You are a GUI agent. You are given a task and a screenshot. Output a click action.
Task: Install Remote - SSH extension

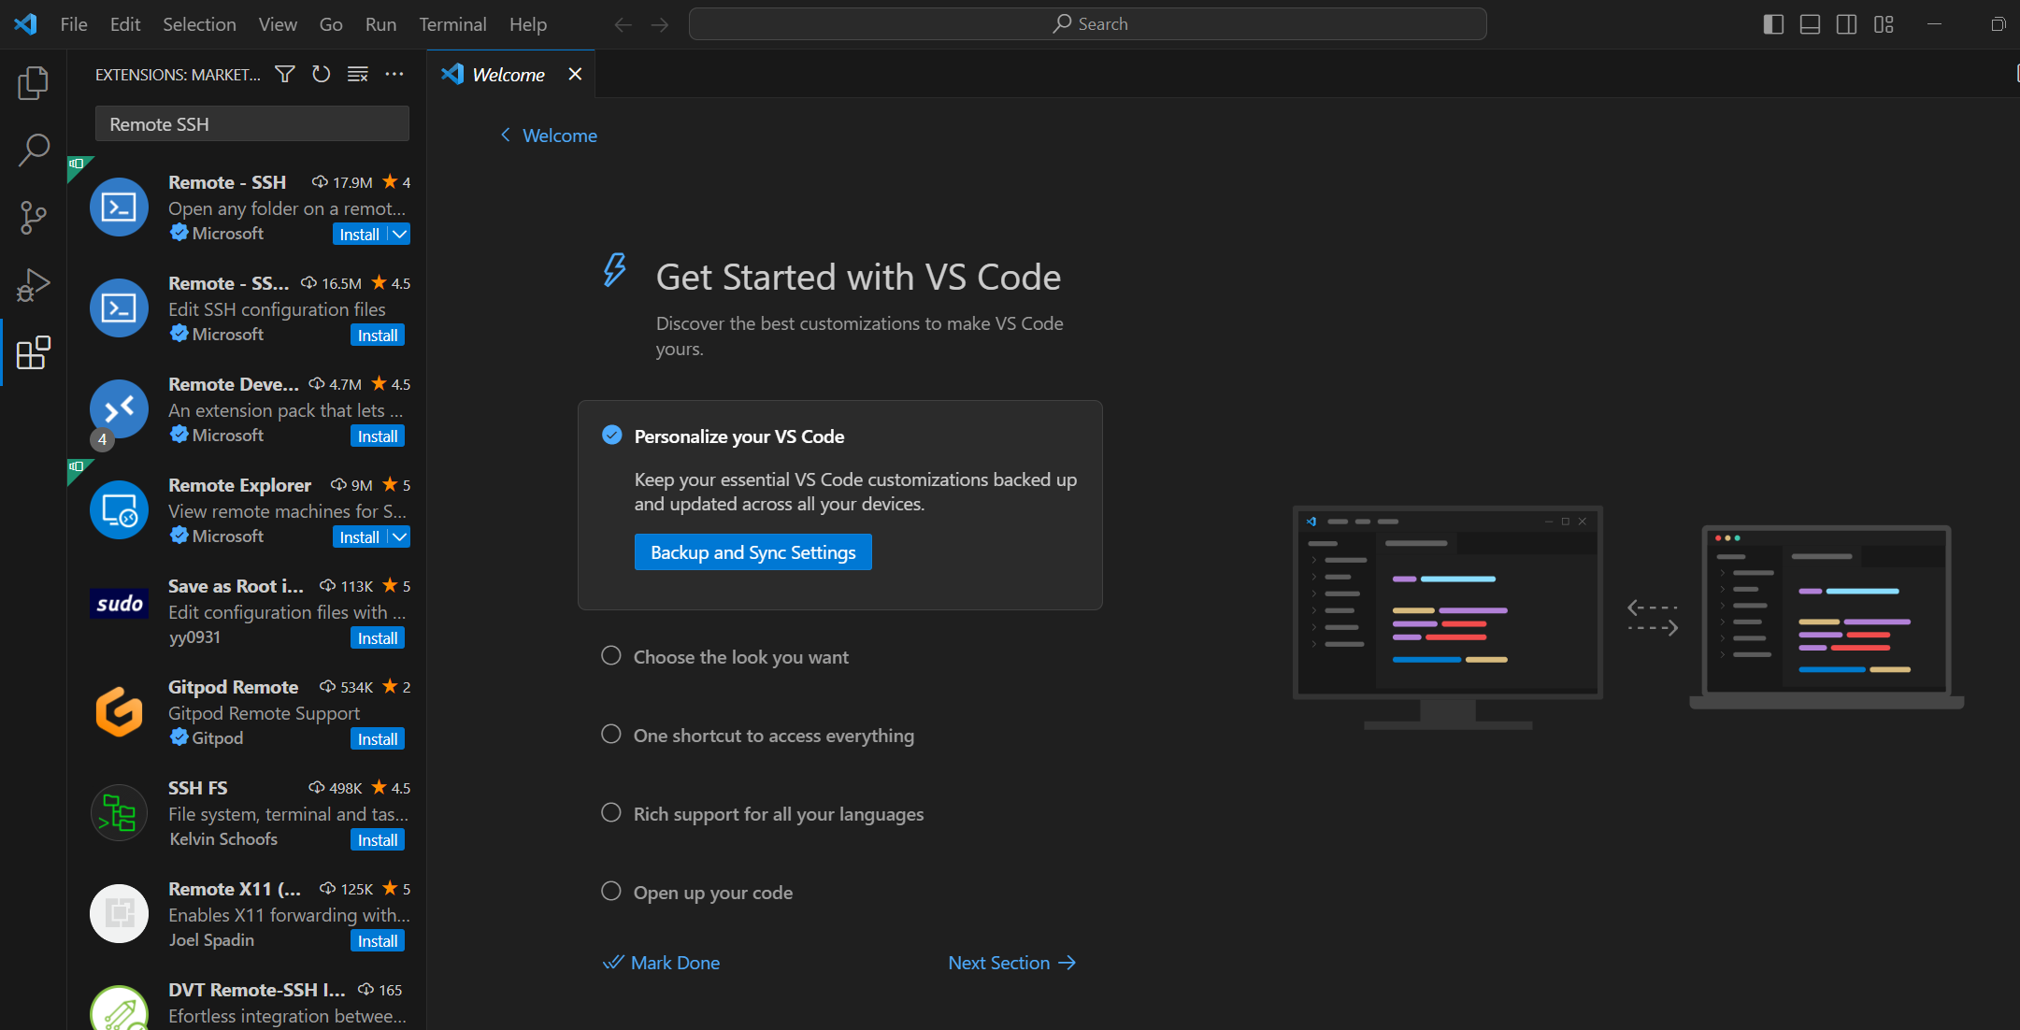coord(360,234)
